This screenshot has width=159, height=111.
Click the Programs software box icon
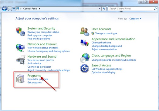coord(20,79)
